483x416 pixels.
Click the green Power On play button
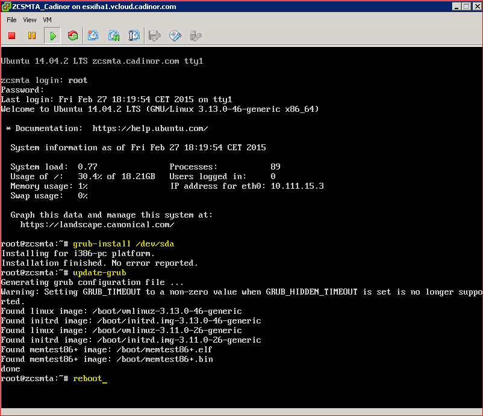[52, 35]
